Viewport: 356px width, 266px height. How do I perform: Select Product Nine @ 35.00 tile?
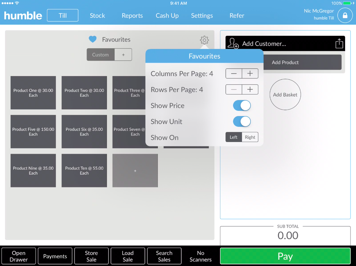click(x=33, y=171)
